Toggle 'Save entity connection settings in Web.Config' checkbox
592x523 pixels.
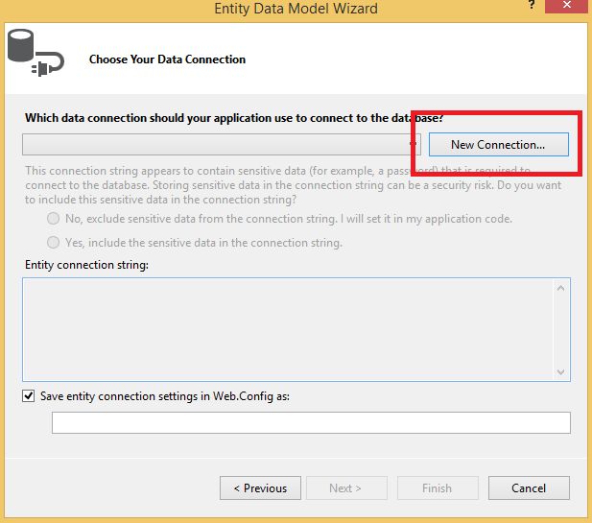pyautogui.click(x=29, y=395)
